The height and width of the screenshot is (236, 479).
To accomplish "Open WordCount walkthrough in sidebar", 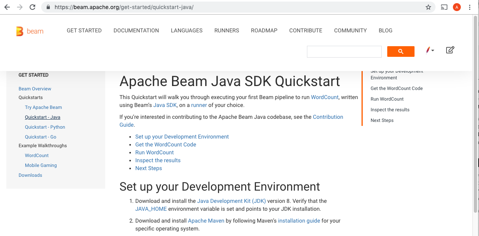I will (37, 155).
